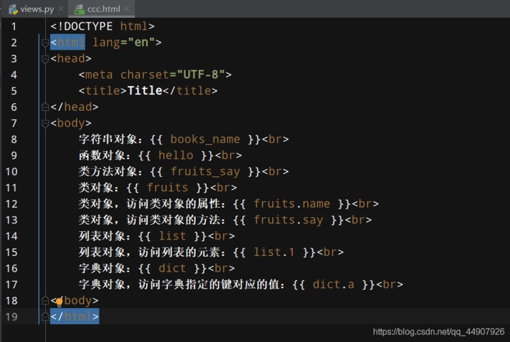This screenshot has width=510, height=342.
Task: Click the 列表对象 label on line 14
Action: coord(102,236)
